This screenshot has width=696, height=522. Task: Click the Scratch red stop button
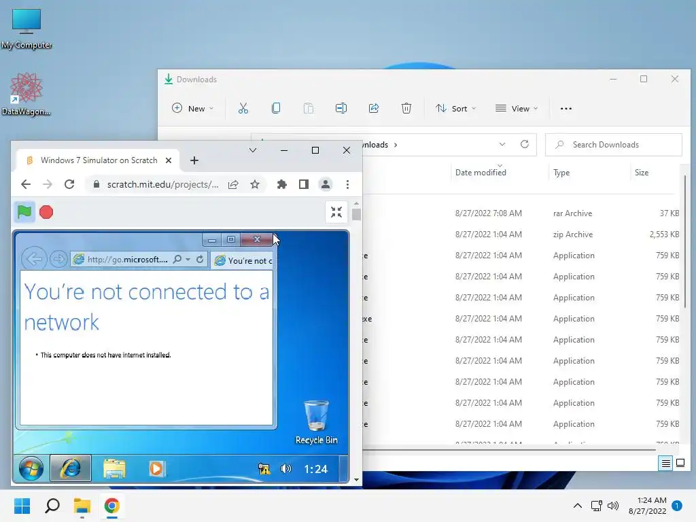click(46, 212)
